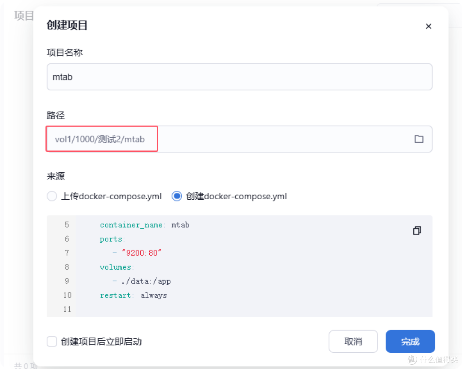This screenshot has height=369, width=462.
Task: Place cursor on the ports line in editor
Action: [112, 239]
